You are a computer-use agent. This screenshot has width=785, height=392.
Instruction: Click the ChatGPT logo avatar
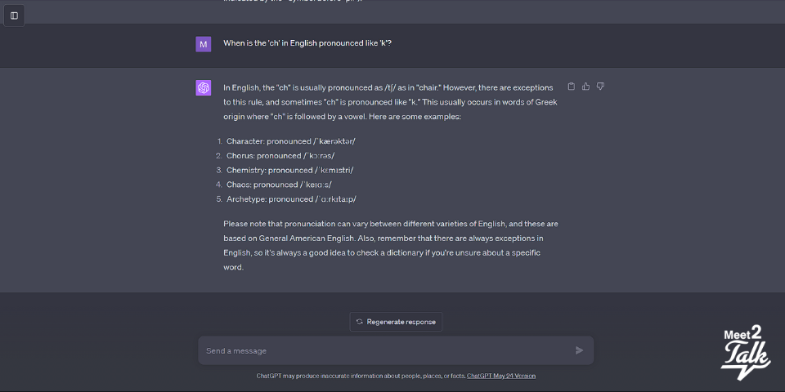204,88
